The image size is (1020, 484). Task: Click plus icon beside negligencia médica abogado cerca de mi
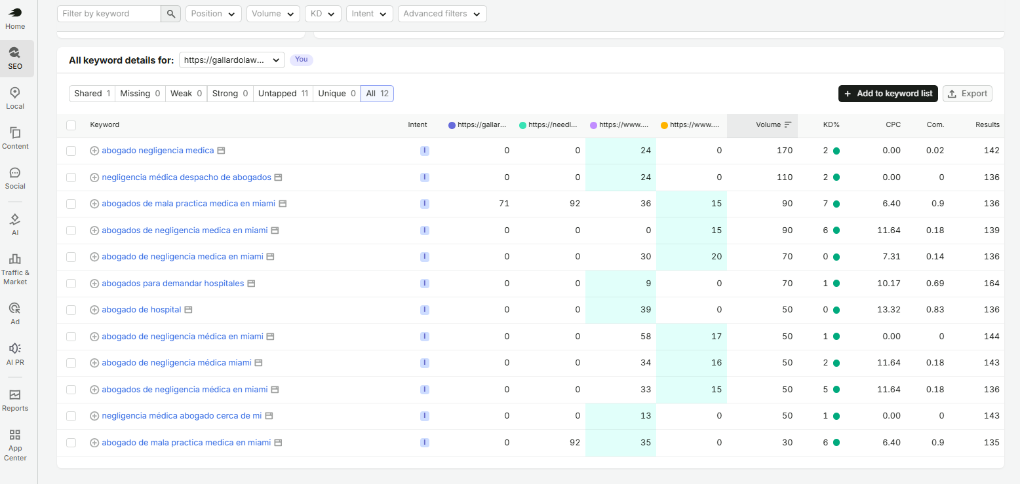point(94,416)
